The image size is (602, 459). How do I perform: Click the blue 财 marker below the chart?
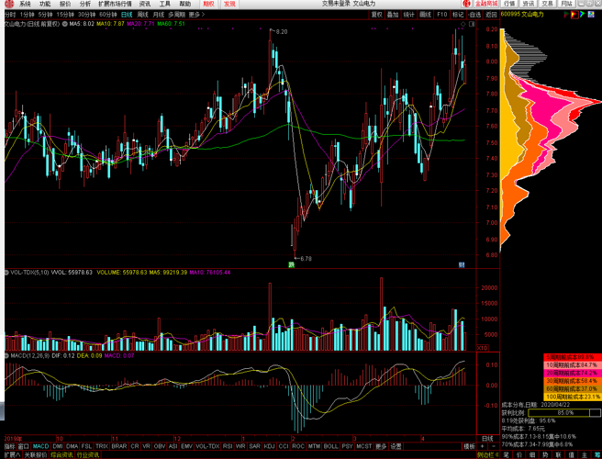[462, 264]
